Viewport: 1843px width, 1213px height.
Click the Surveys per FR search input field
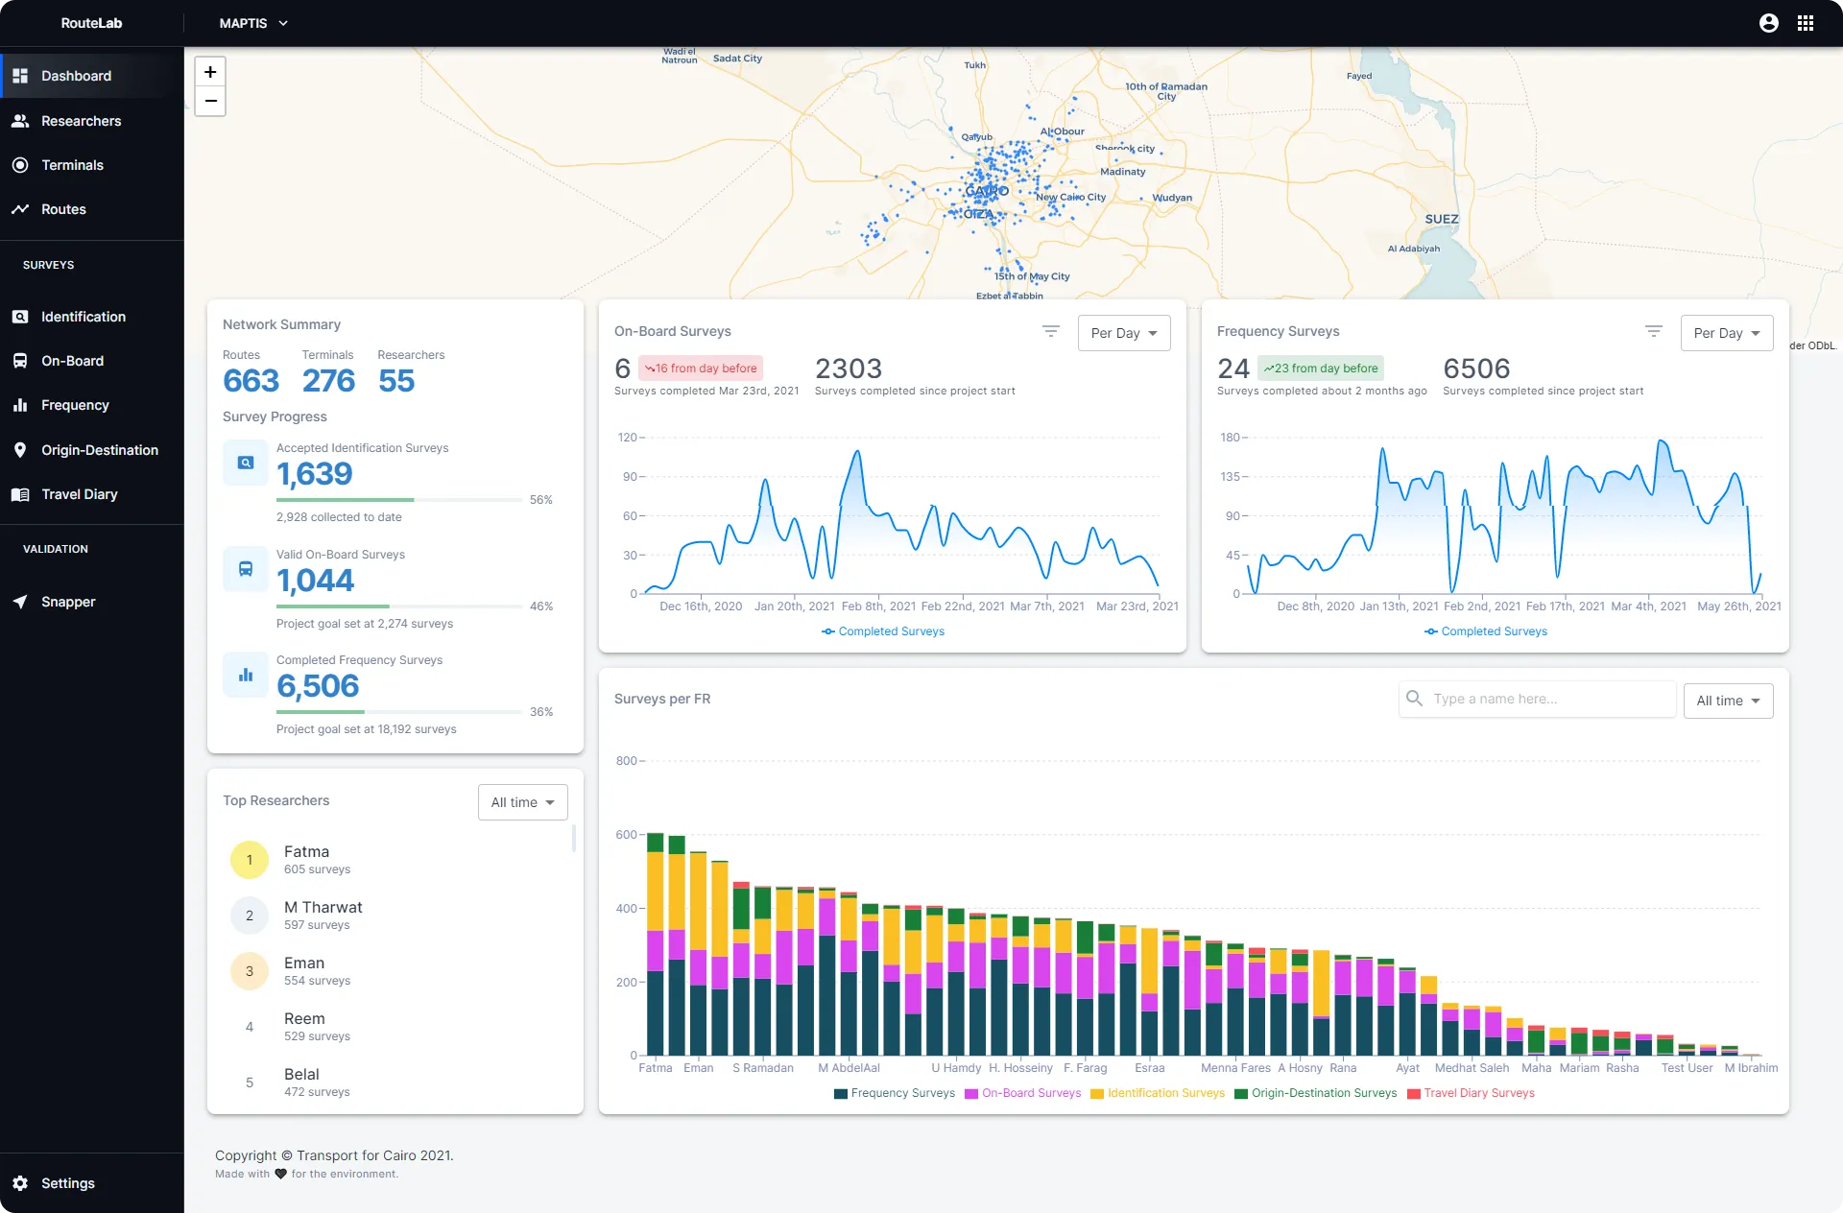[x=1544, y=699]
